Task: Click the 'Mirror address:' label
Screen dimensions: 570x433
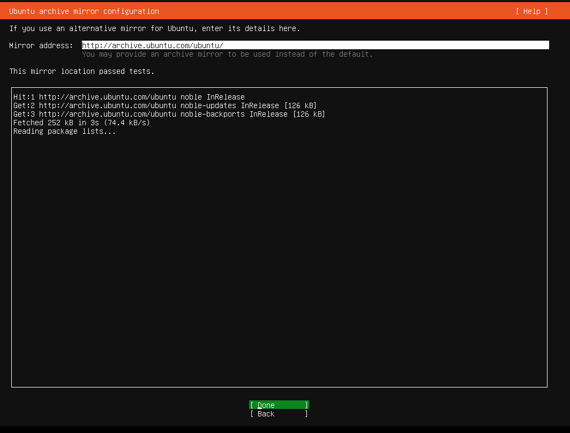Action: point(41,45)
